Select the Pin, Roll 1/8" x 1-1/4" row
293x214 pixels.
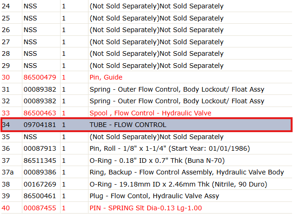coord(146,148)
